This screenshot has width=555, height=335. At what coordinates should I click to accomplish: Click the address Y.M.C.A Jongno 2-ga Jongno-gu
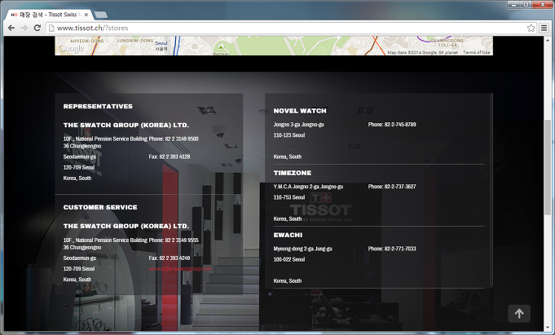pyautogui.click(x=308, y=187)
